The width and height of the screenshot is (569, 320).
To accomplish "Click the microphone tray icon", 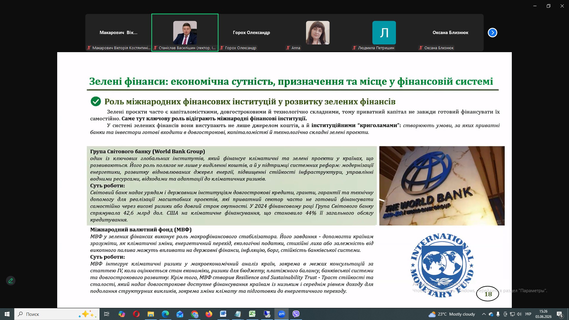I will (498, 314).
